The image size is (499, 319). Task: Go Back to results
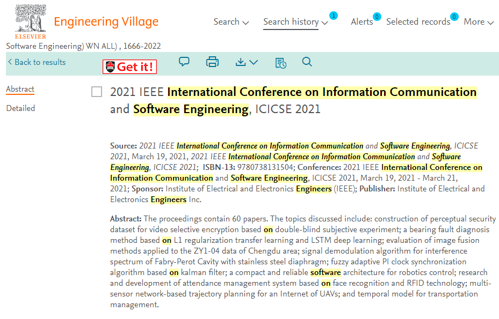coord(40,62)
